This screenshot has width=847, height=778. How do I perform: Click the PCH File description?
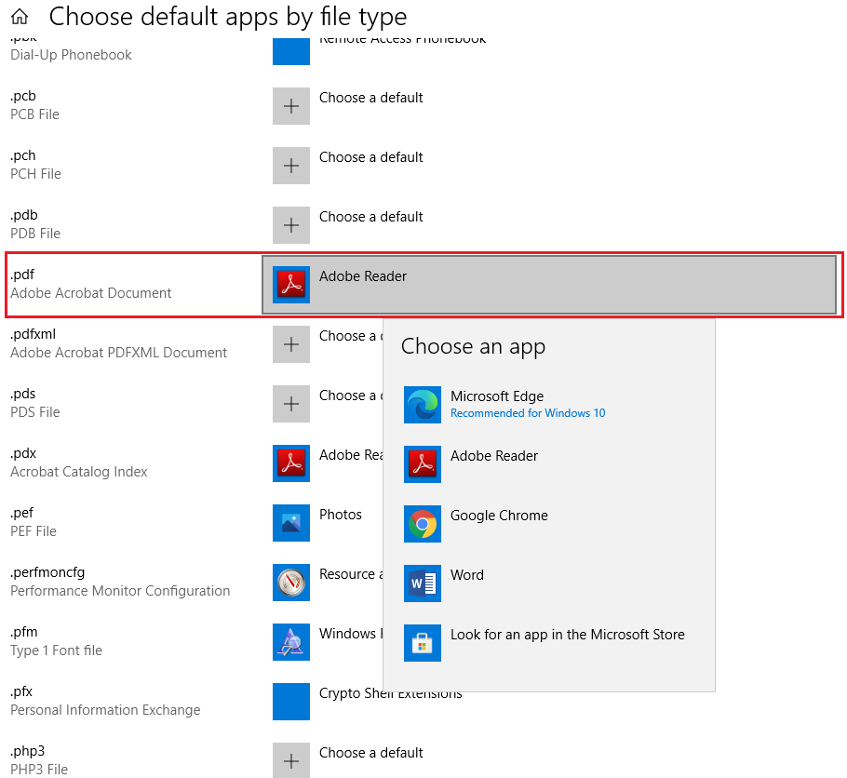[35, 173]
